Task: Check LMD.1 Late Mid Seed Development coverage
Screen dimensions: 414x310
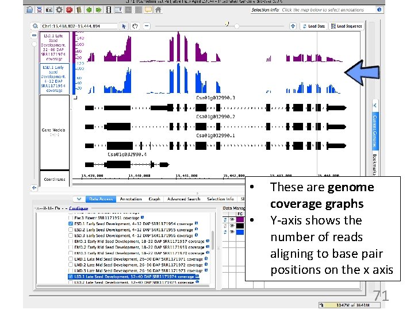Action: coord(71,259)
